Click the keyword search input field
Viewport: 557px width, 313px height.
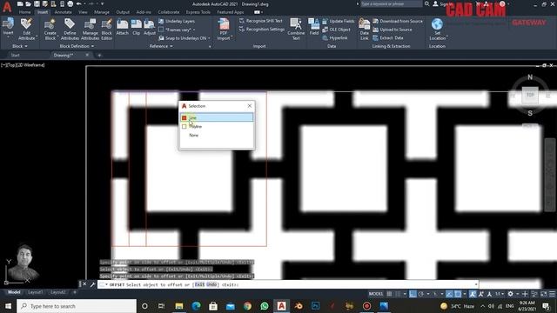tap(391, 3)
